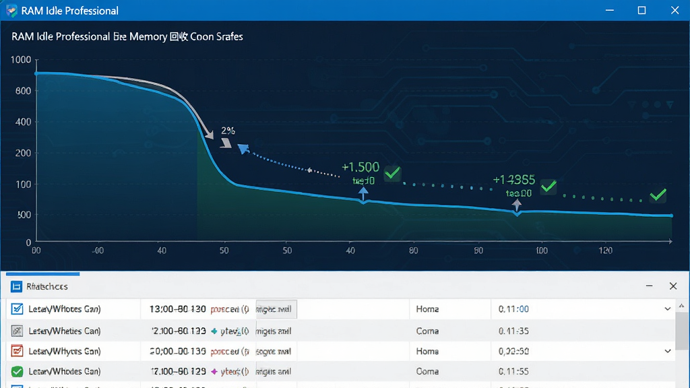690x388 pixels.
Task: Expand the chevron in the 0,22:50 row
Action: tap(668, 351)
